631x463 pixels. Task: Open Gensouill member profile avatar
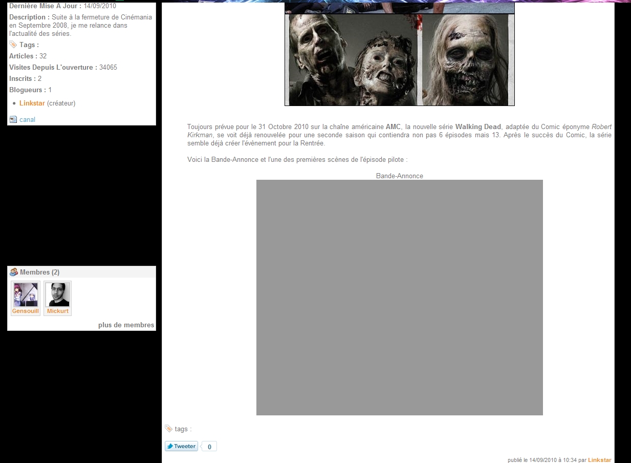tap(26, 294)
